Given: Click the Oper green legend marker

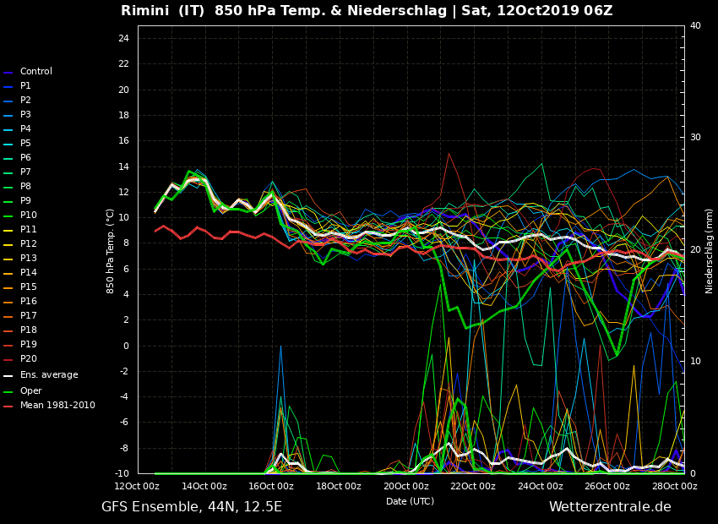Looking at the screenshot, I should 8,391.
